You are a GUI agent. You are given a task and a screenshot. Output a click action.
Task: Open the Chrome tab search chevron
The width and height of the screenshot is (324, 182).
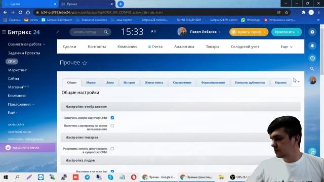tap(286, 4)
